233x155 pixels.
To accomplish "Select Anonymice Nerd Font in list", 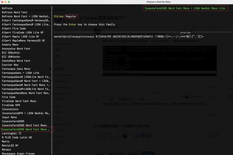I will coord(16,48).
